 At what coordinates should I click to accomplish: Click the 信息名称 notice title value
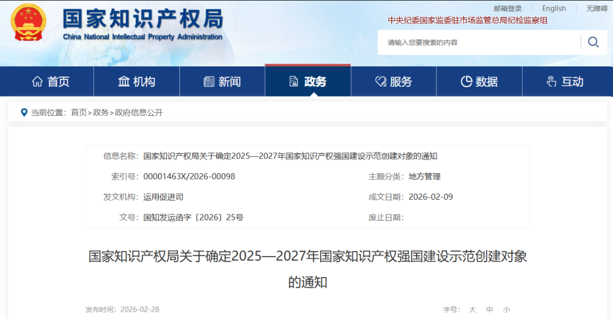[290, 156]
